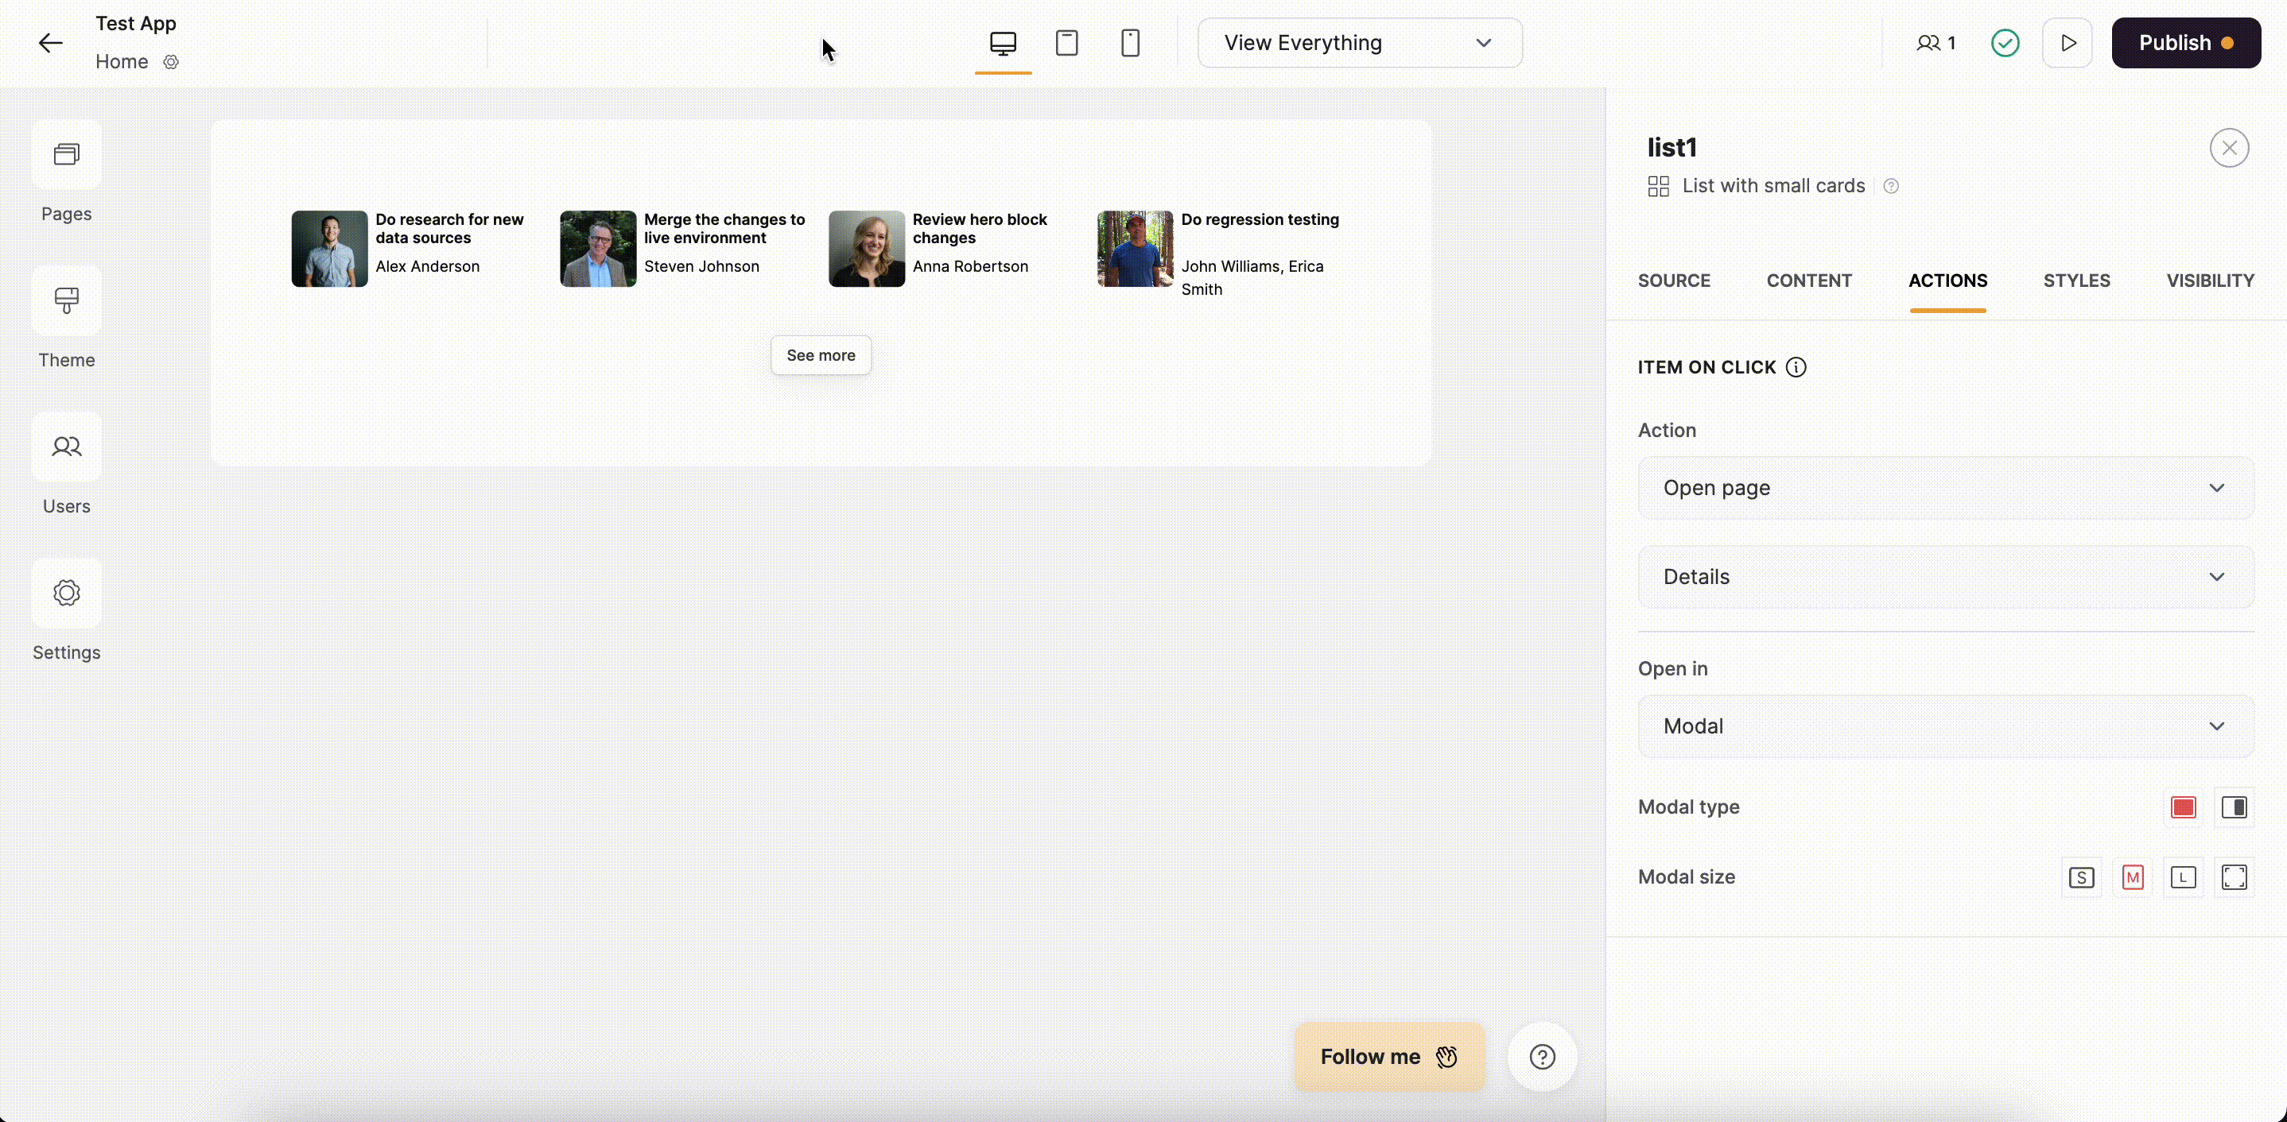This screenshot has height=1122, width=2287.
Task: Switch to tablet preview mode
Action: [1066, 43]
